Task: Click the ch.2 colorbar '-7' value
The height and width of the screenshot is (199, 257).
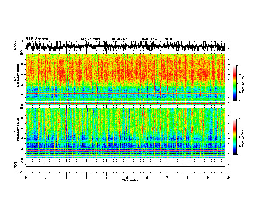Action: [239, 154]
